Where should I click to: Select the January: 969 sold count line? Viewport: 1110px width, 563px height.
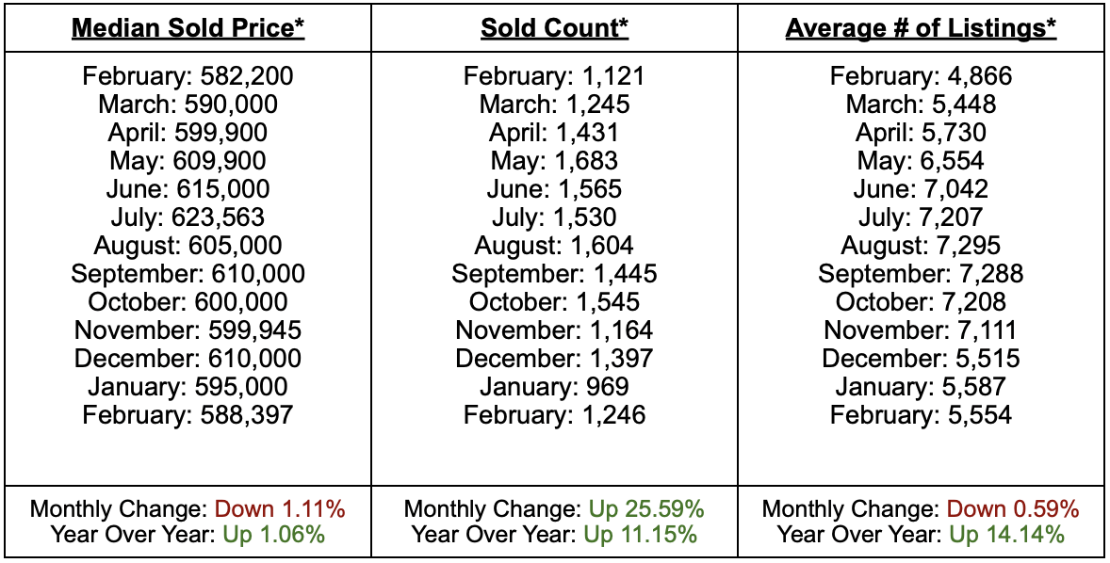point(554,387)
